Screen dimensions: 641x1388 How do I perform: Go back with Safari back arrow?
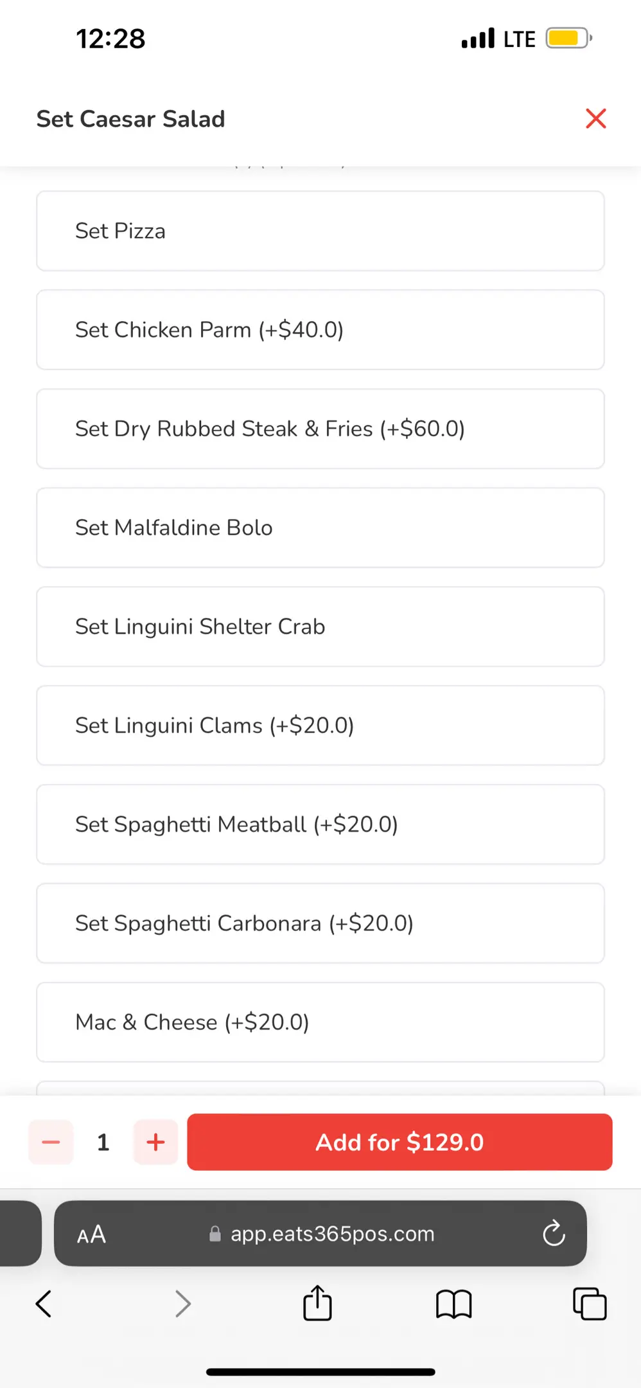click(44, 1304)
